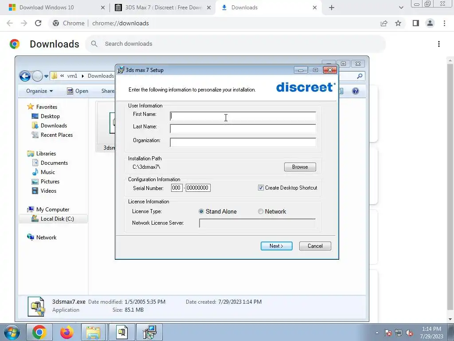The width and height of the screenshot is (454, 341).
Task: Show hidden system tray icons
Action: point(377,333)
